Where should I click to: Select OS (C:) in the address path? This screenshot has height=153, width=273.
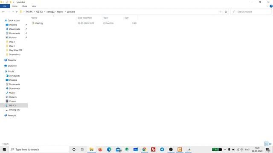[x=39, y=11]
